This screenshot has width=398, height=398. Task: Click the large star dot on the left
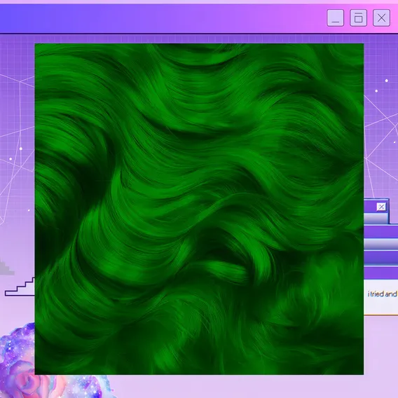coord(21,149)
